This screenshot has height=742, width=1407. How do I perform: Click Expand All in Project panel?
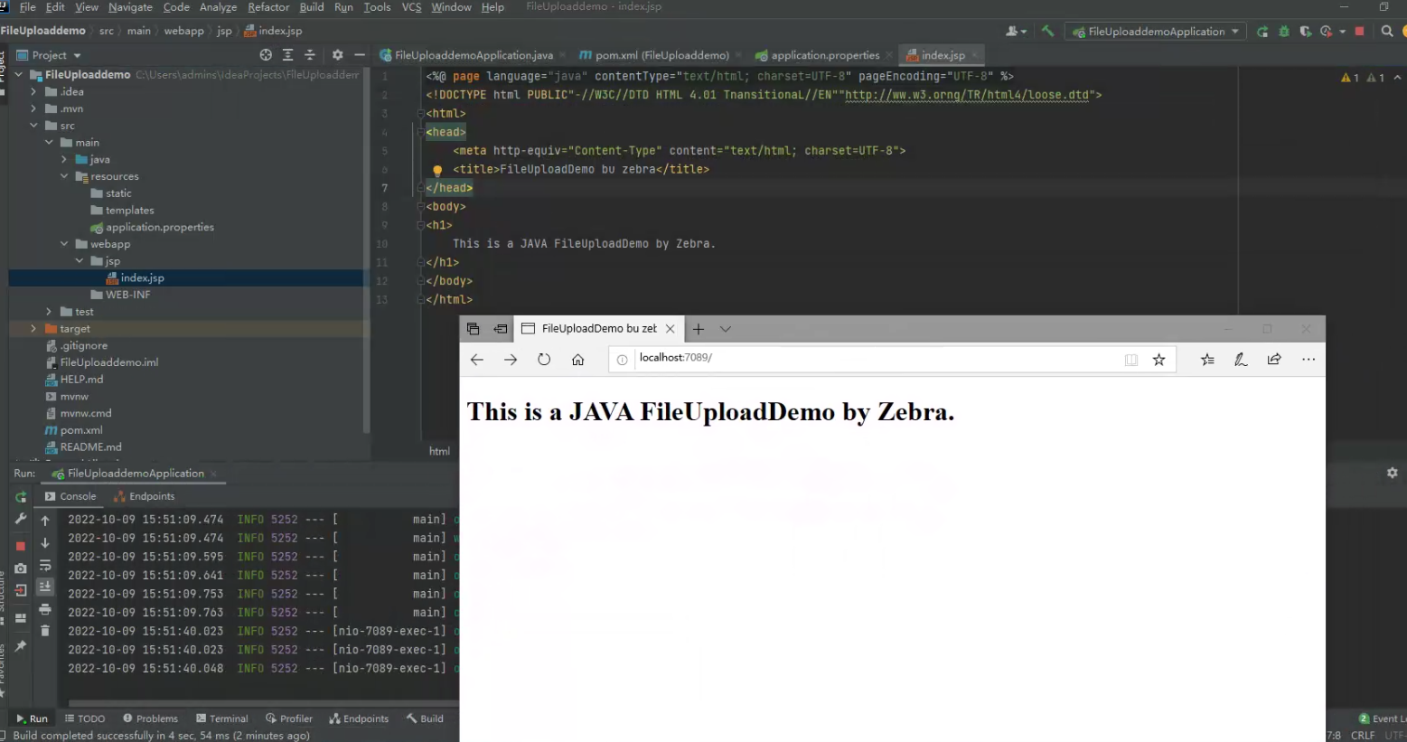click(287, 55)
